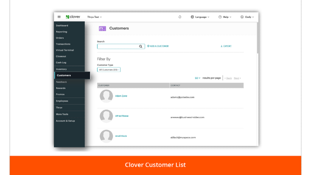
Task: Click adamz@yolasite.com email
Action: pos(182,97)
